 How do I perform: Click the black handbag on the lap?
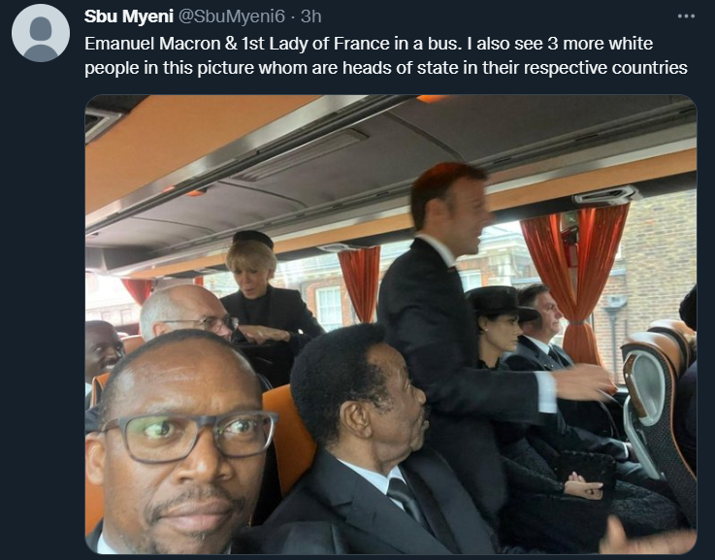(x=586, y=470)
